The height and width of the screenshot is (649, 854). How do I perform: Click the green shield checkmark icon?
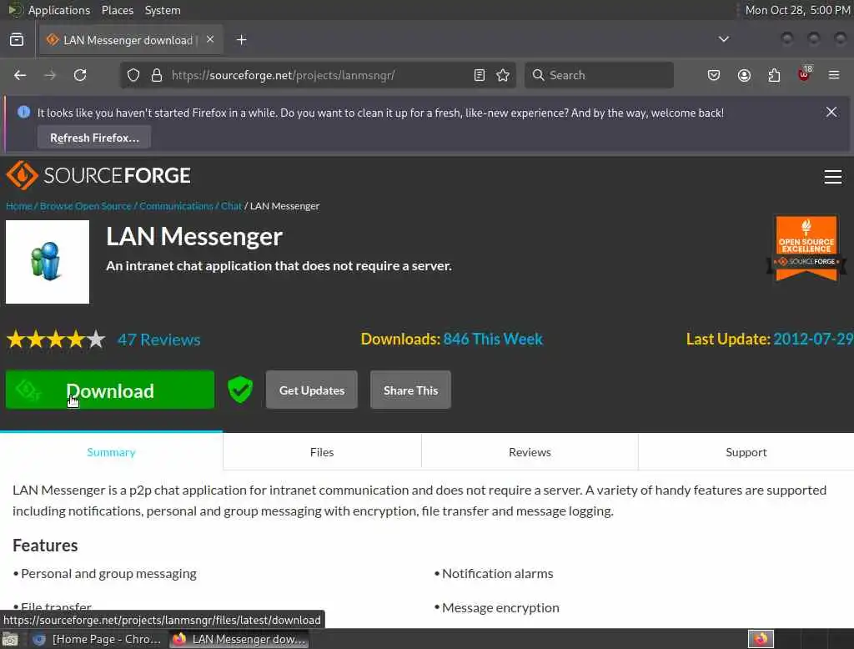coord(240,390)
